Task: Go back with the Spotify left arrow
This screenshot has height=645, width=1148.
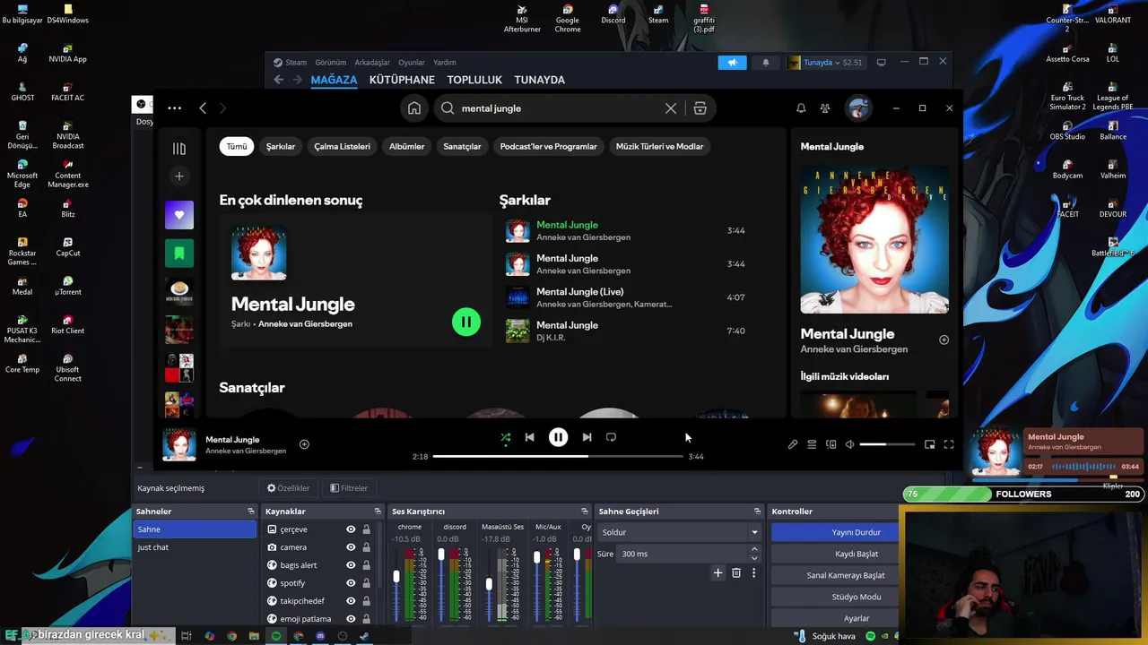Action: pos(203,108)
